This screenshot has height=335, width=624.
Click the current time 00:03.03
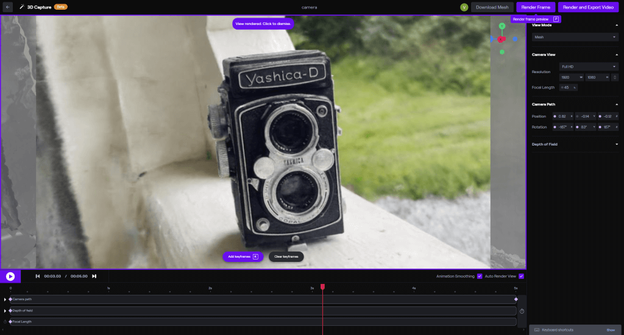tap(52, 276)
